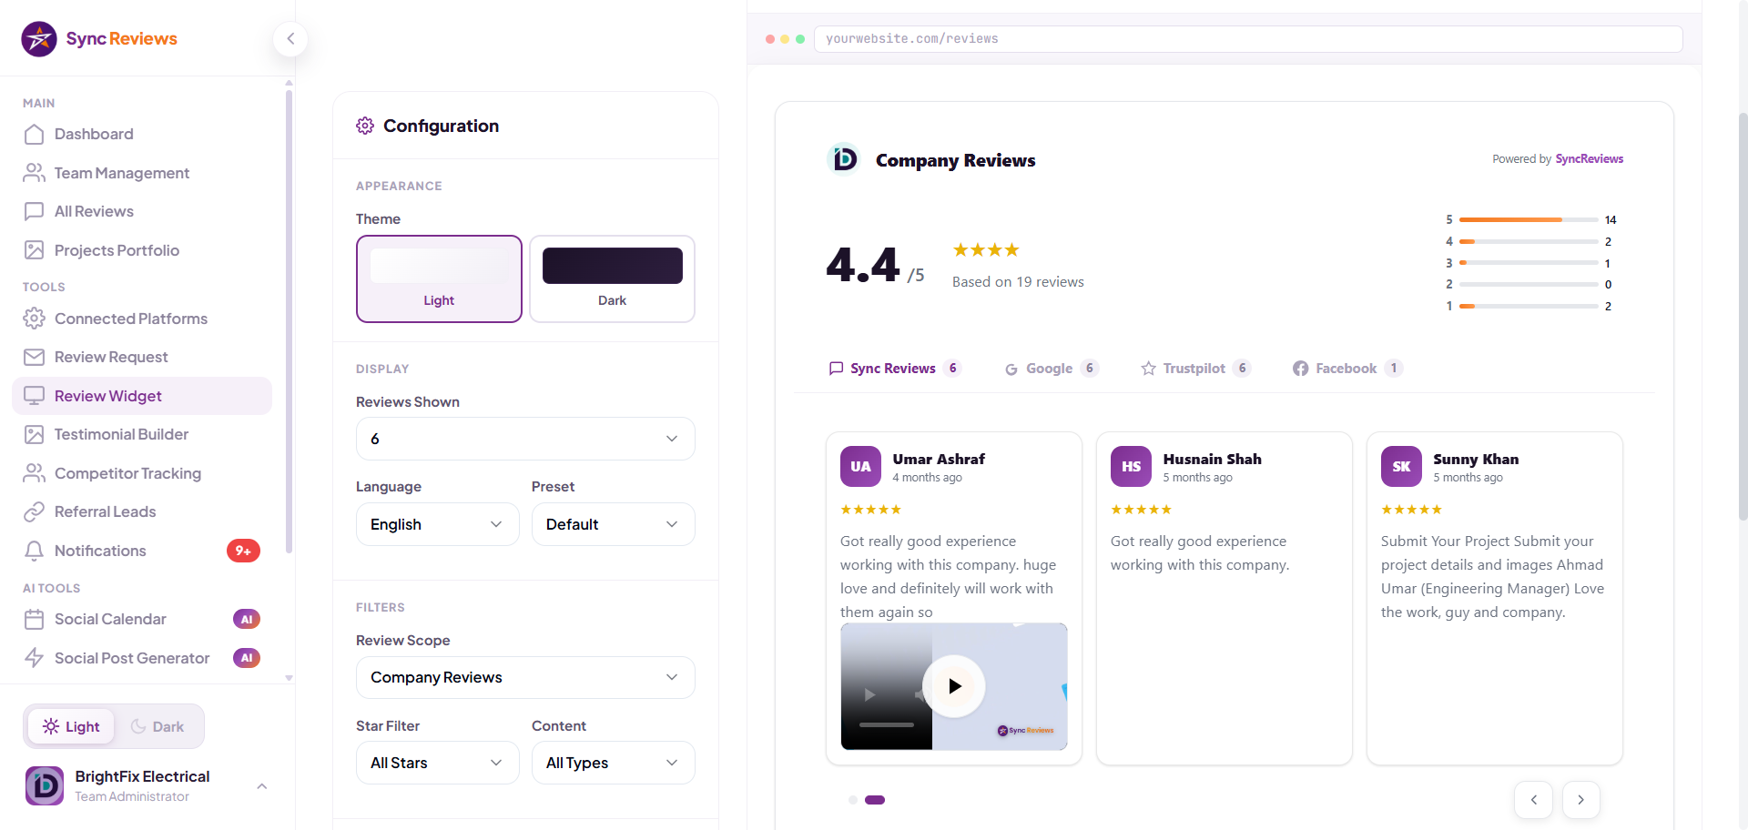Click the AI badge beside Social Calendar

(247, 619)
